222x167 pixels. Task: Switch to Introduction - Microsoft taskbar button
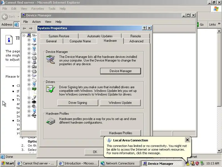tap(78, 163)
